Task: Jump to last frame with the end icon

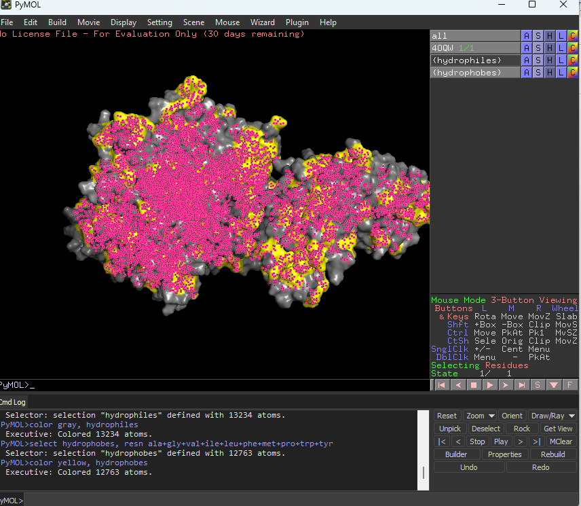Action: (x=521, y=385)
